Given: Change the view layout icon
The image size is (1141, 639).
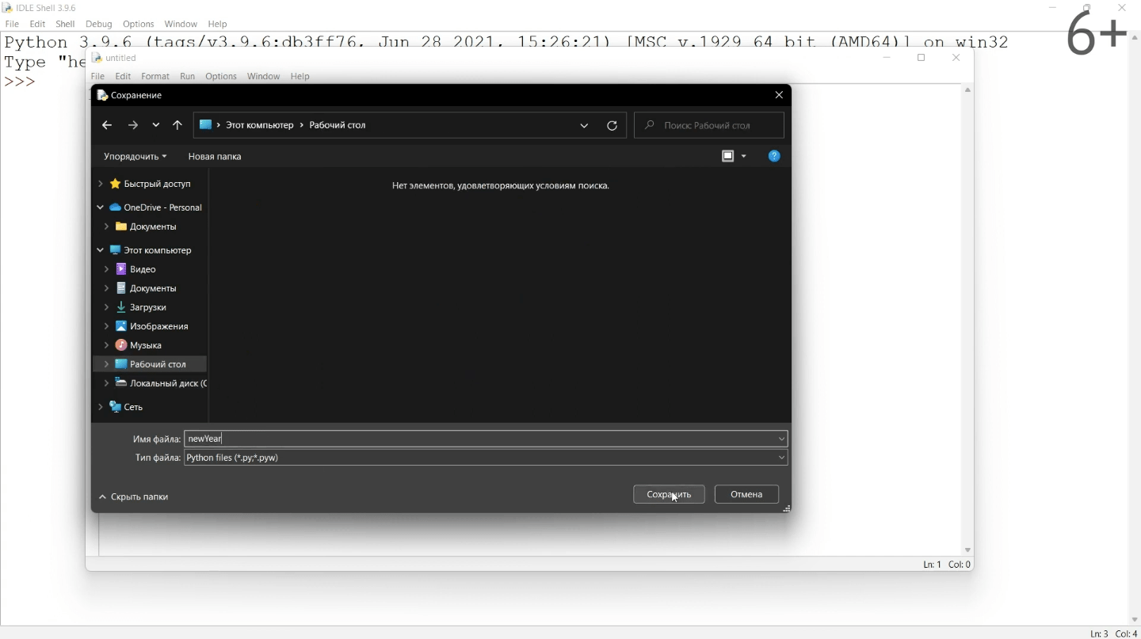Looking at the screenshot, I should point(729,157).
